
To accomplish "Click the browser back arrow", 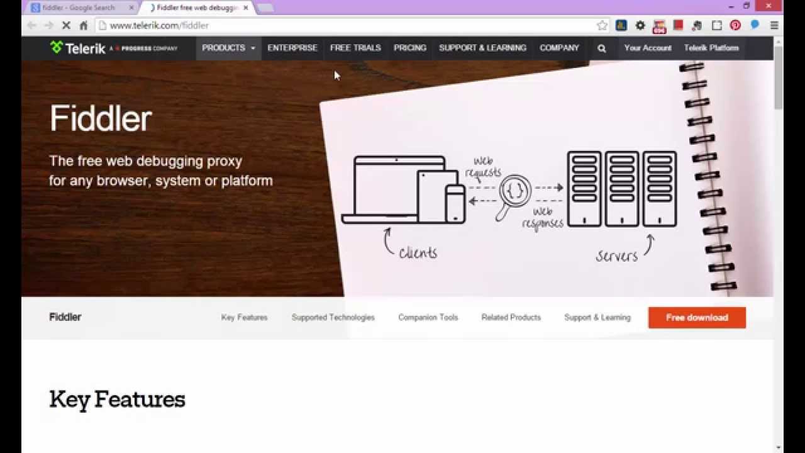I will pyautogui.click(x=32, y=26).
